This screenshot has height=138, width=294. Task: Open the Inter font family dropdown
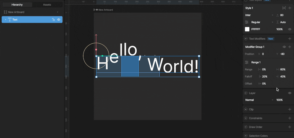click(259, 15)
